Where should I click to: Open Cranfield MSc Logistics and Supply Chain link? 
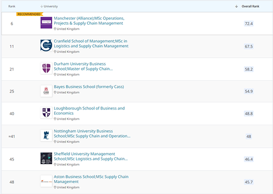click(x=91, y=44)
